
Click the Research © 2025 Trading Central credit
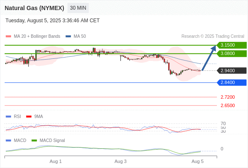pyautogui.click(x=213, y=37)
